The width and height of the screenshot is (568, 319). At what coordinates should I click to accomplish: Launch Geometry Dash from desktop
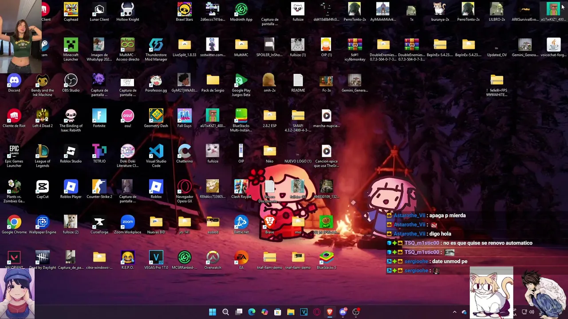(x=156, y=118)
